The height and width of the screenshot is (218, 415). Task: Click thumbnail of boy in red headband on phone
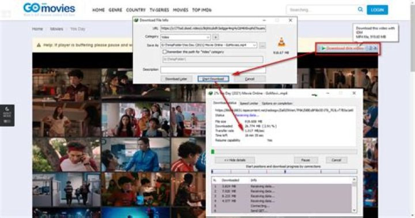pyautogui.click(x=66, y=155)
